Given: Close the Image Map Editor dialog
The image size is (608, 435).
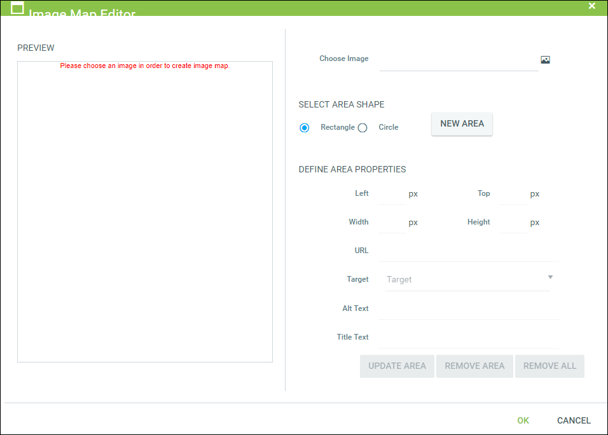Looking at the screenshot, I should (x=592, y=6).
